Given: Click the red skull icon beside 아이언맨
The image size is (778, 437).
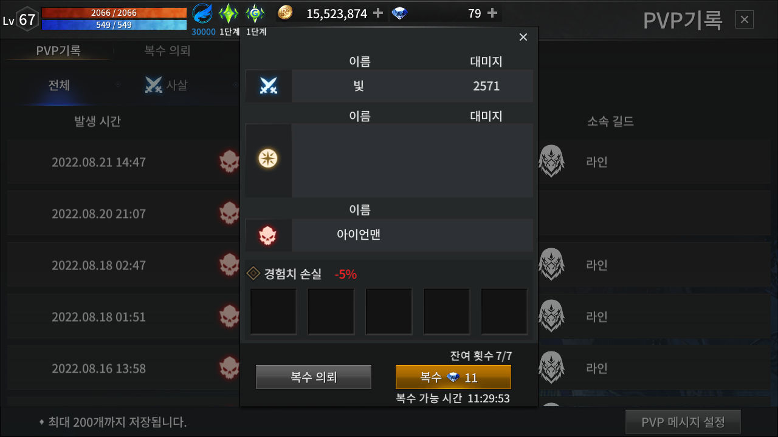Looking at the screenshot, I should (268, 235).
